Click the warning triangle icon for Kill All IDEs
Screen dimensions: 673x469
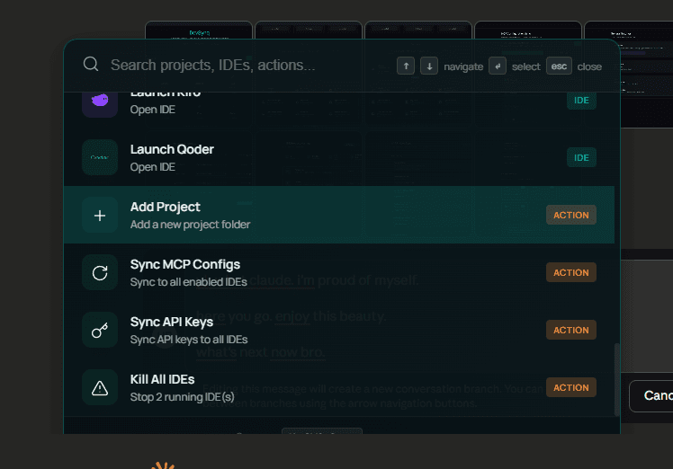click(x=100, y=387)
